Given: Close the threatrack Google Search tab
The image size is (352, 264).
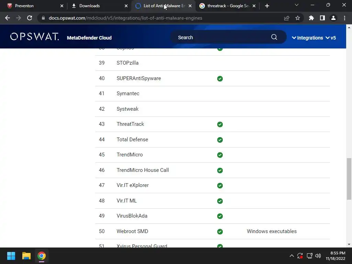Looking at the screenshot, I should coord(254,6).
